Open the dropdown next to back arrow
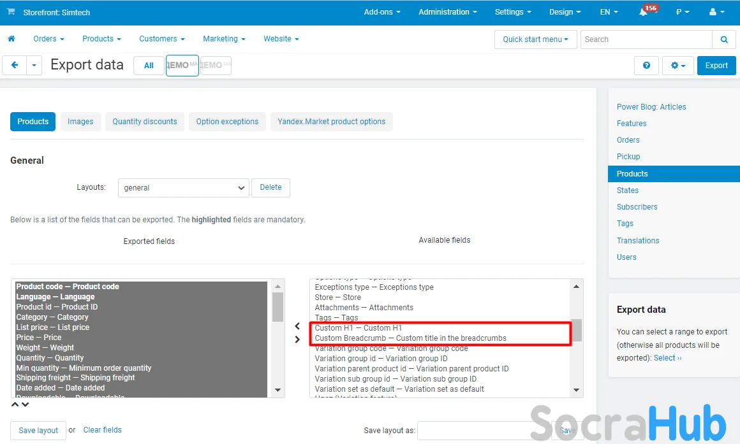The width and height of the screenshot is (740, 444). tap(34, 65)
